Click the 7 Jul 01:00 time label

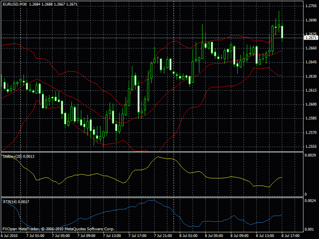[35, 236]
